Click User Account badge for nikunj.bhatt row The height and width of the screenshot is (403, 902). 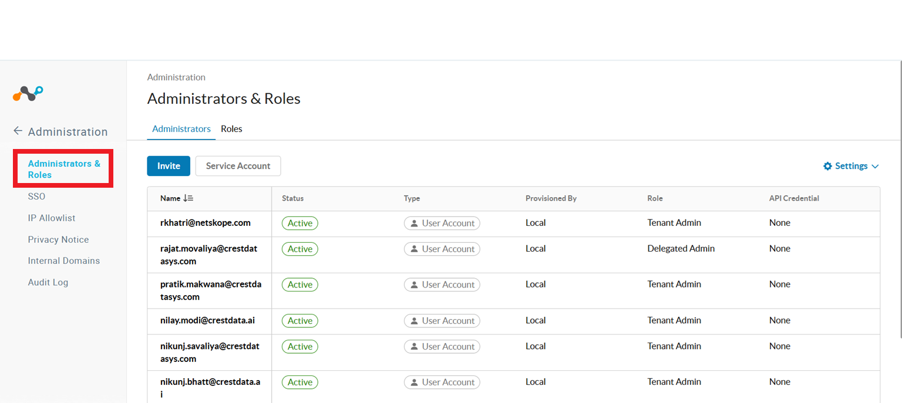[442, 382]
